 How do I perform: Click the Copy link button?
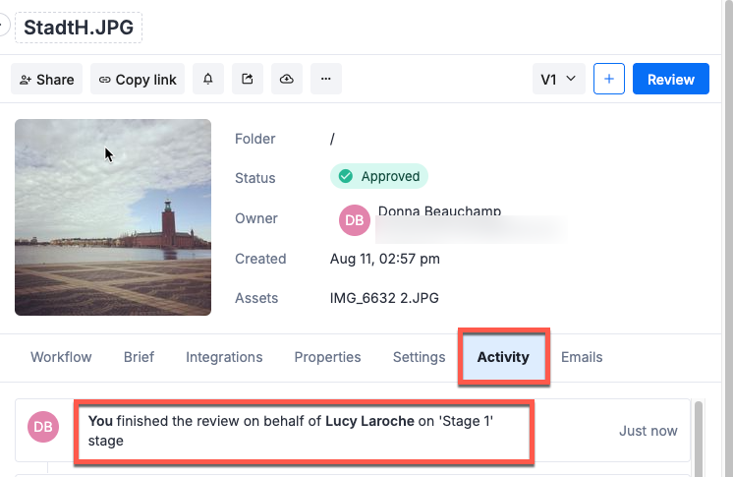tap(136, 80)
